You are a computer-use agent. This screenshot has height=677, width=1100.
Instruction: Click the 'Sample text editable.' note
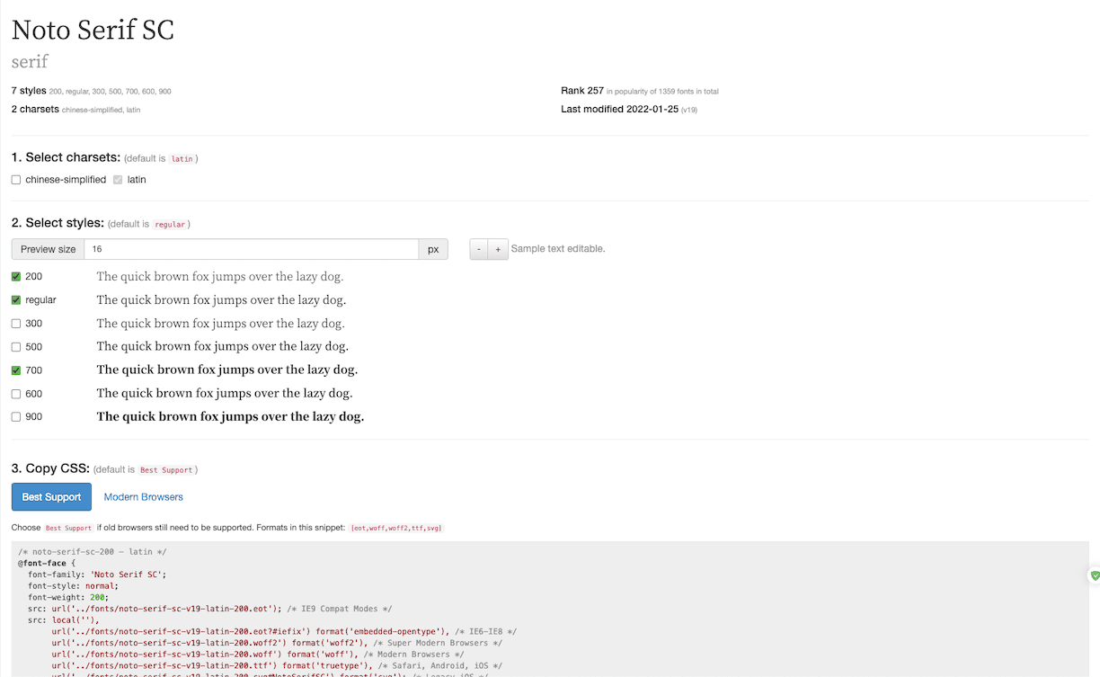click(558, 249)
